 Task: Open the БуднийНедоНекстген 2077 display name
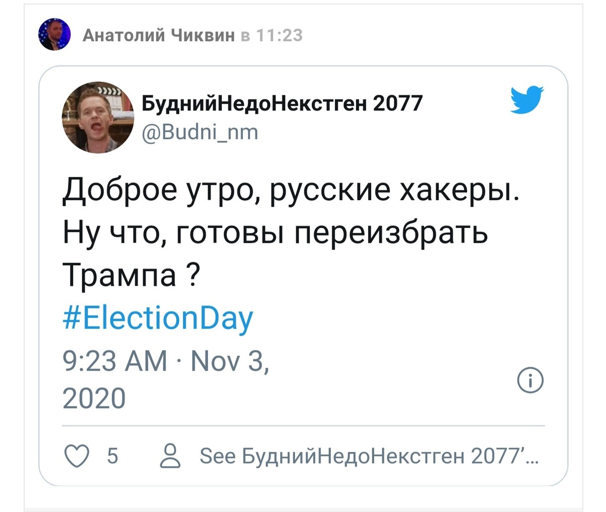click(x=282, y=103)
